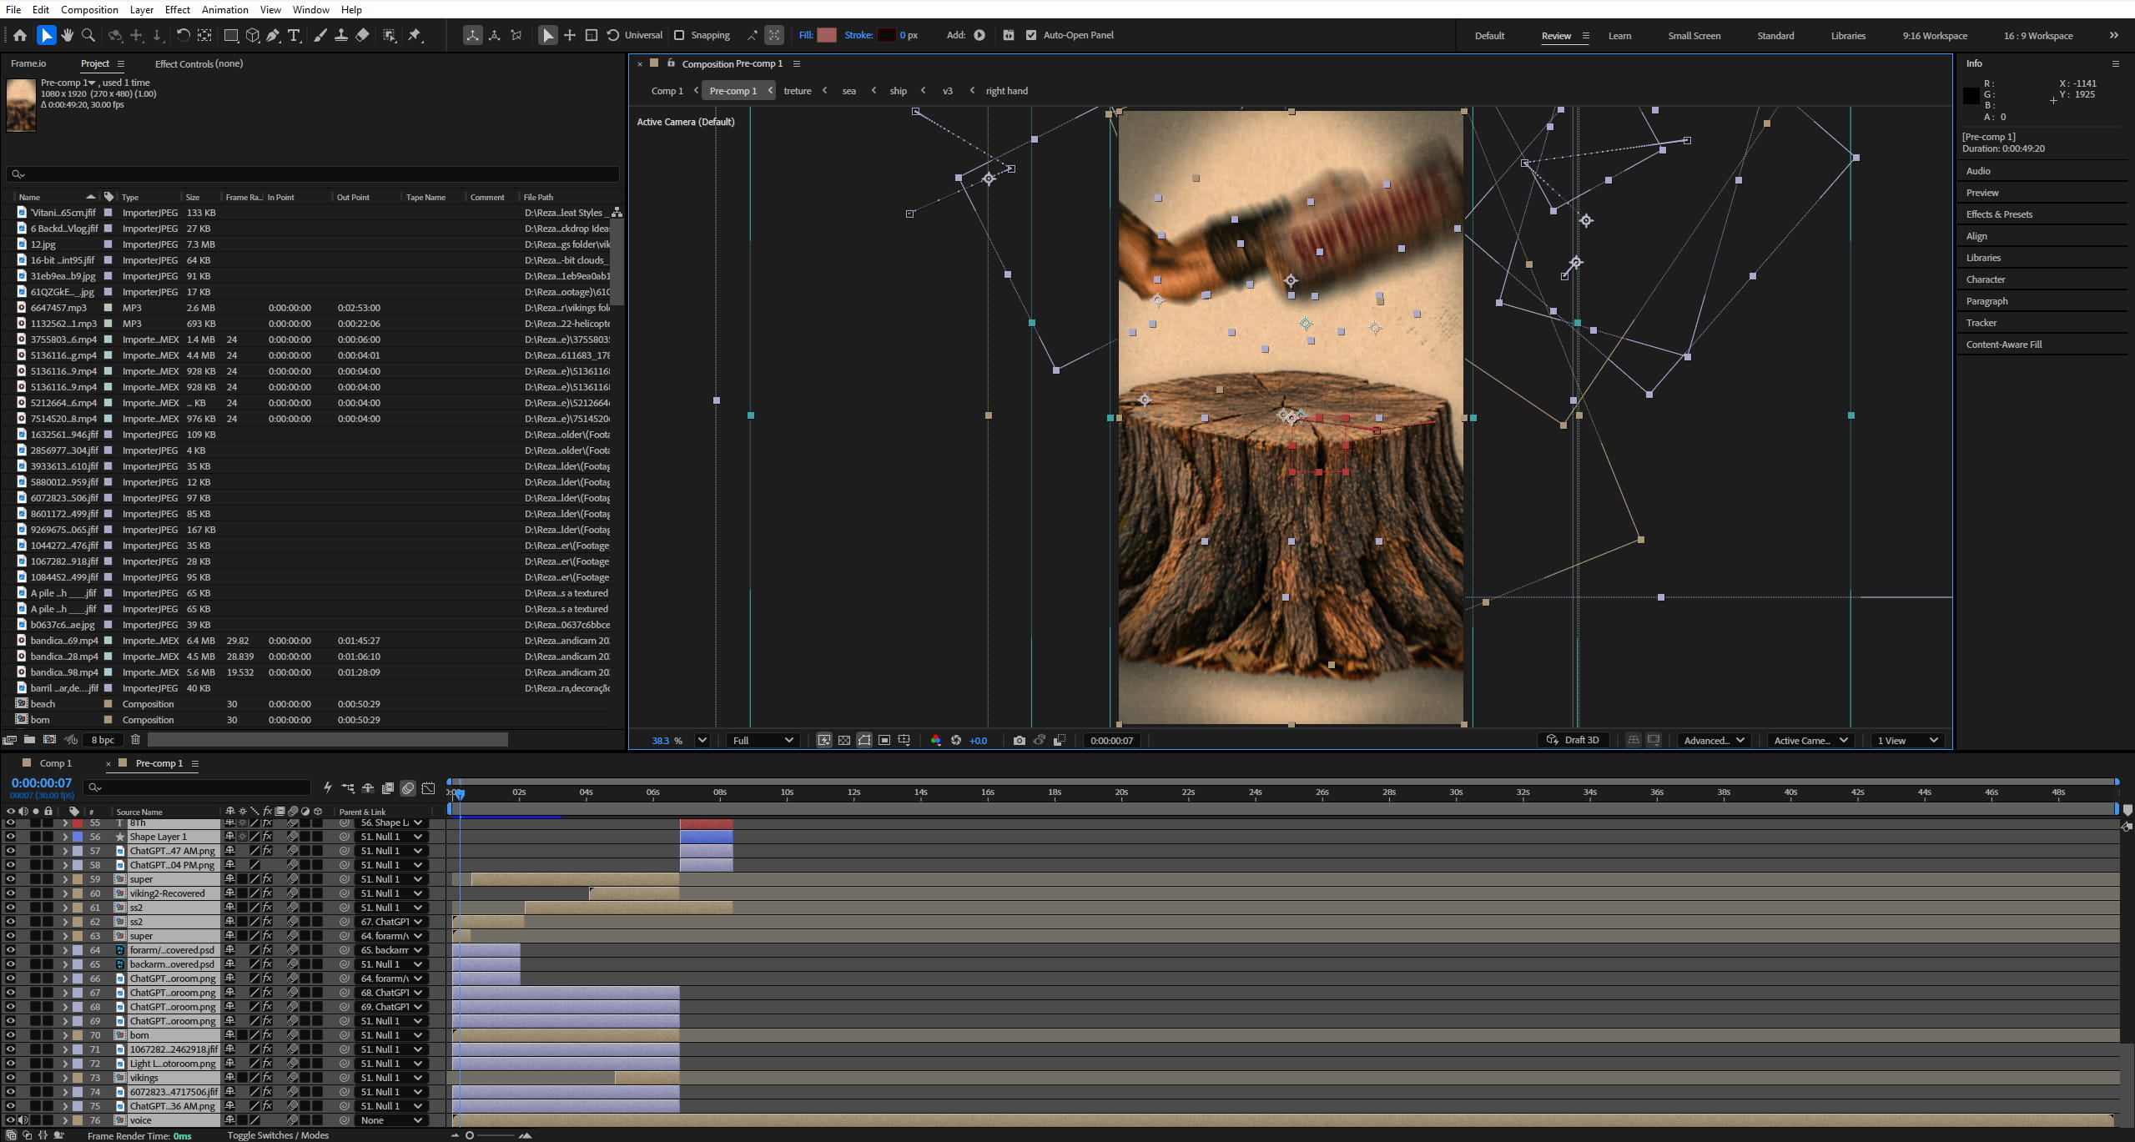Expand the bom layer properties
Image resolution: width=2135 pixels, height=1142 pixels.
point(65,1034)
